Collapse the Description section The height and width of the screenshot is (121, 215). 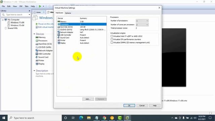pos(34,71)
